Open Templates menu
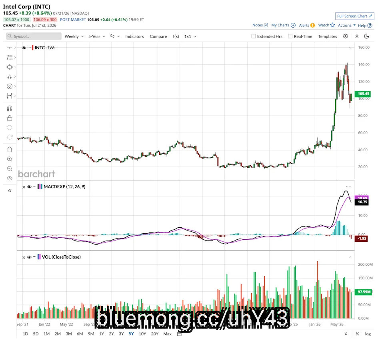This screenshot has height=347, width=384. pos(328,36)
